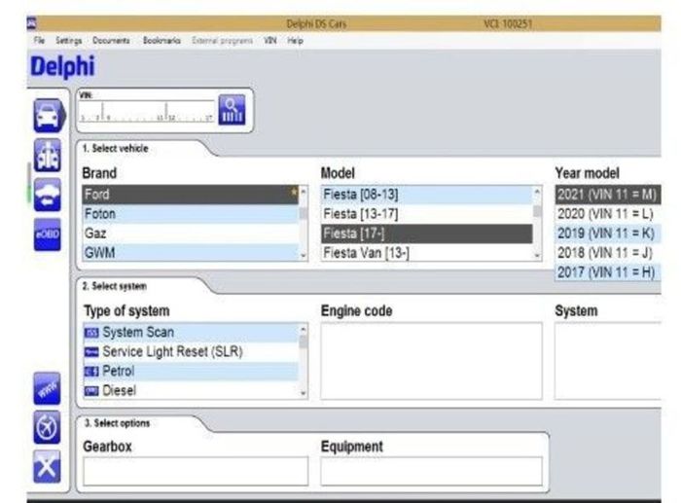
Task: Open the VIN menu
Action: (x=270, y=41)
